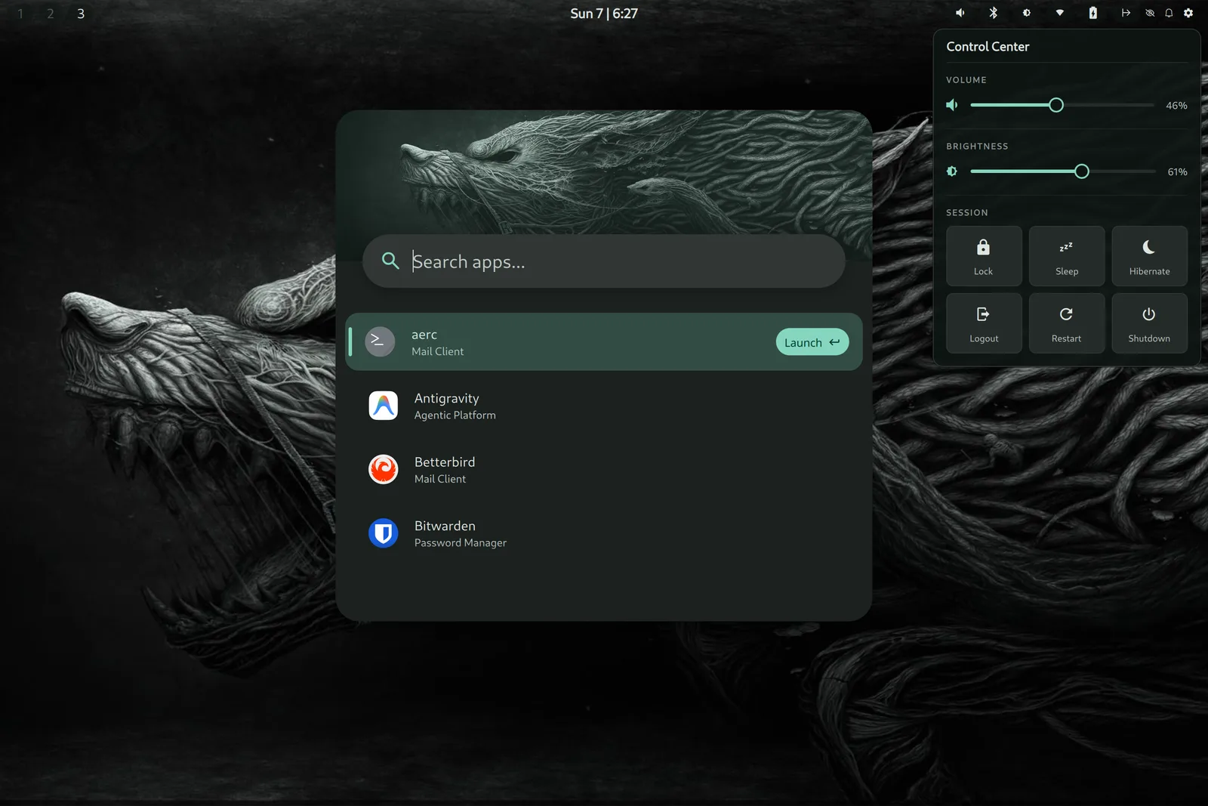
Task: Click the Logout button
Action: (x=984, y=323)
